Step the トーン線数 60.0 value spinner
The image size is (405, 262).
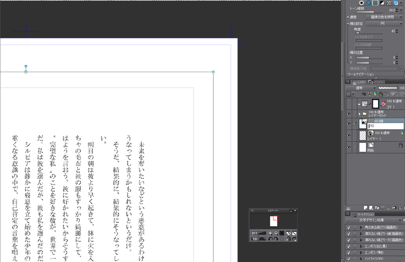pyautogui.click(x=397, y=10)
